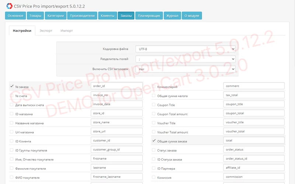Click the invoice_no input field
The image size is (295, 184).
tap(117, 95)
